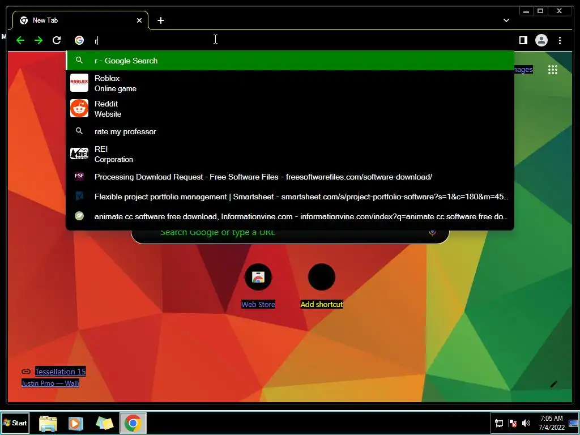Open the side panel icon
580x435 pixels.
pos(523,40)
